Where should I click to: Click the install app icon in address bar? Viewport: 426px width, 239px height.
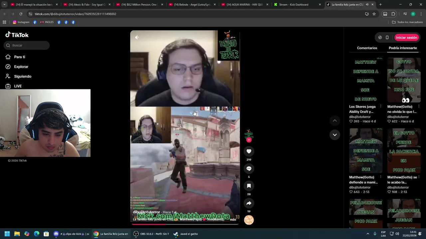tap(367, 14)
